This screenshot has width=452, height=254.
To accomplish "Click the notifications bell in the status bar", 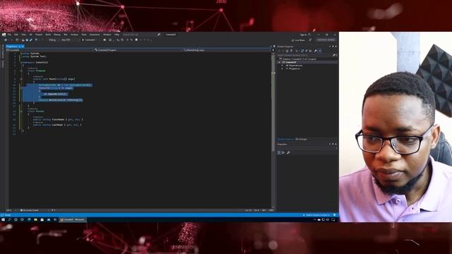I will (335, 215).
